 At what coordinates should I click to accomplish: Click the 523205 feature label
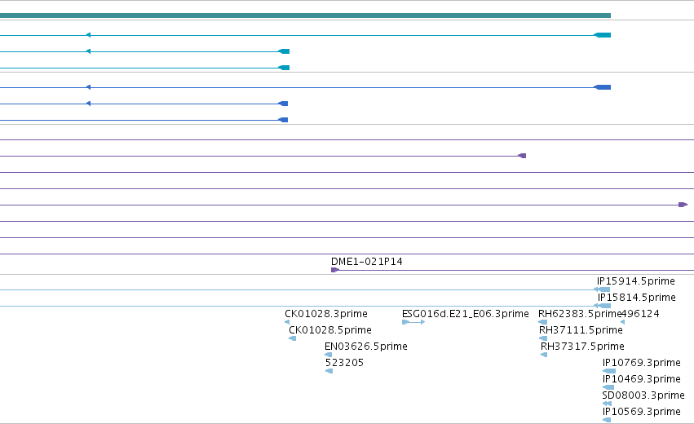[x=344, y=363]
